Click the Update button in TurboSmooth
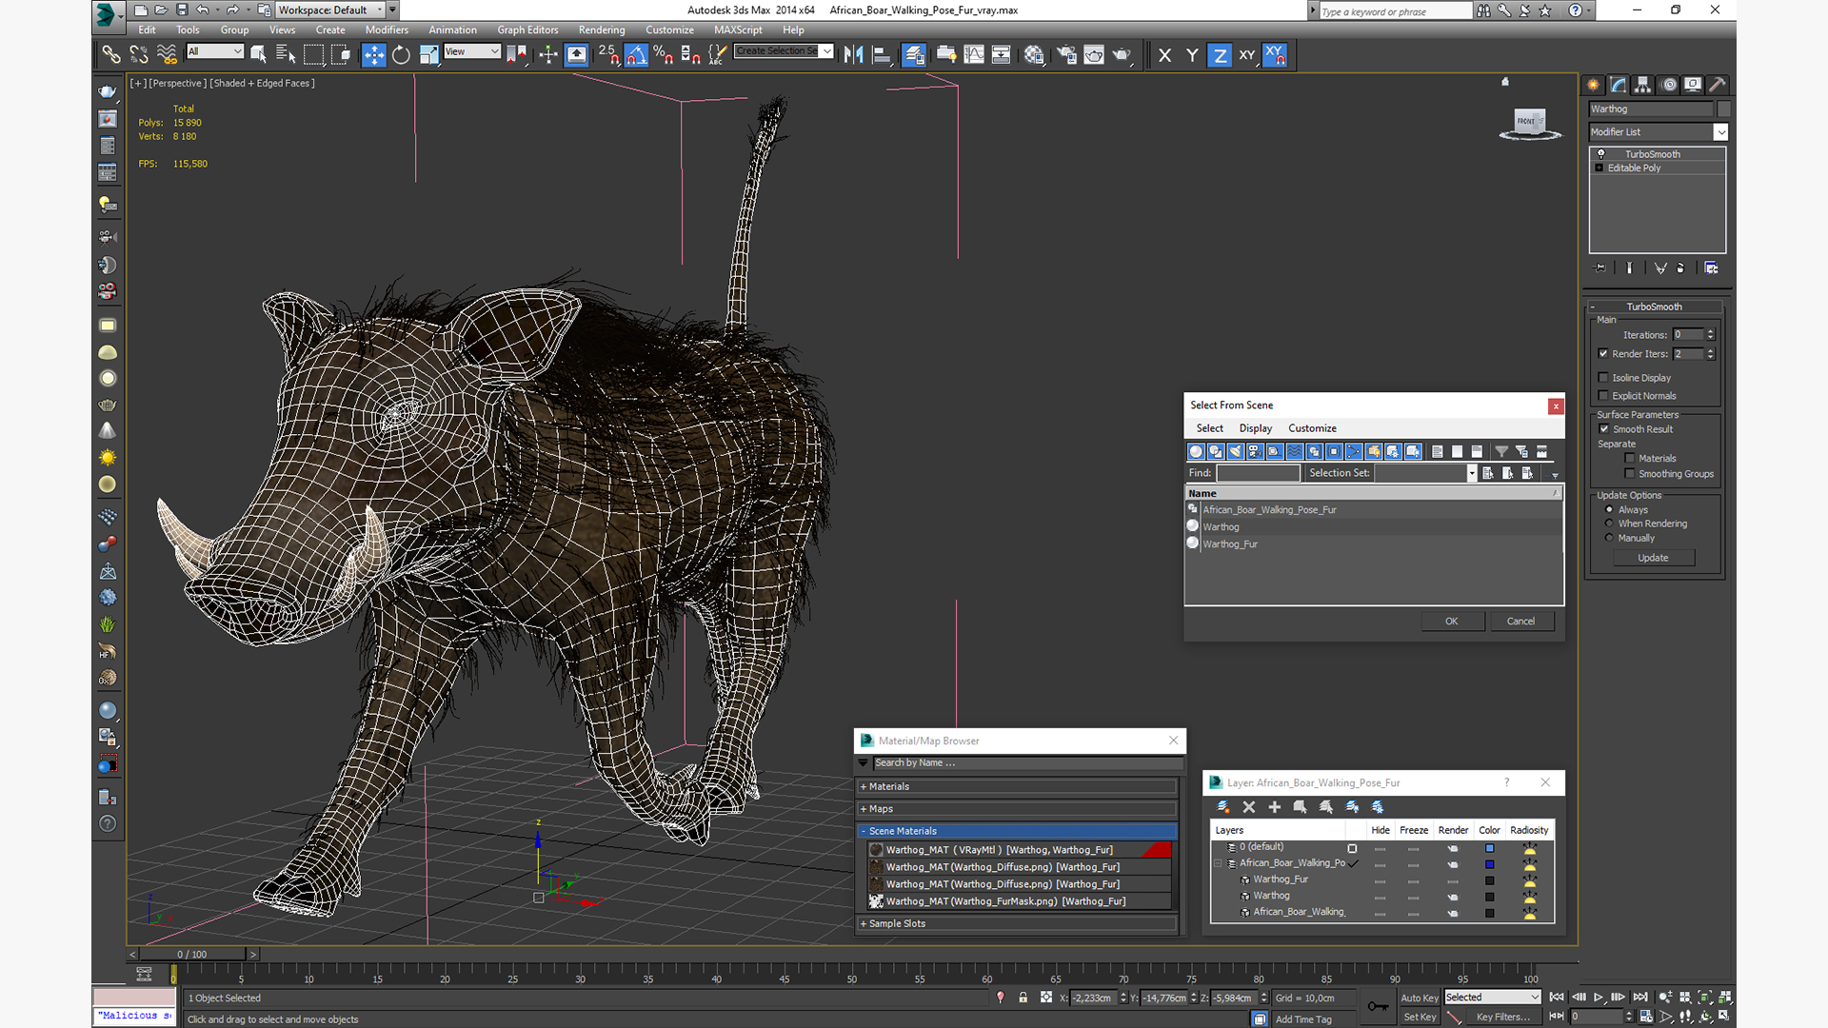The width and height of the screenshot is (1828, 1028). (x=1653, y=558)
